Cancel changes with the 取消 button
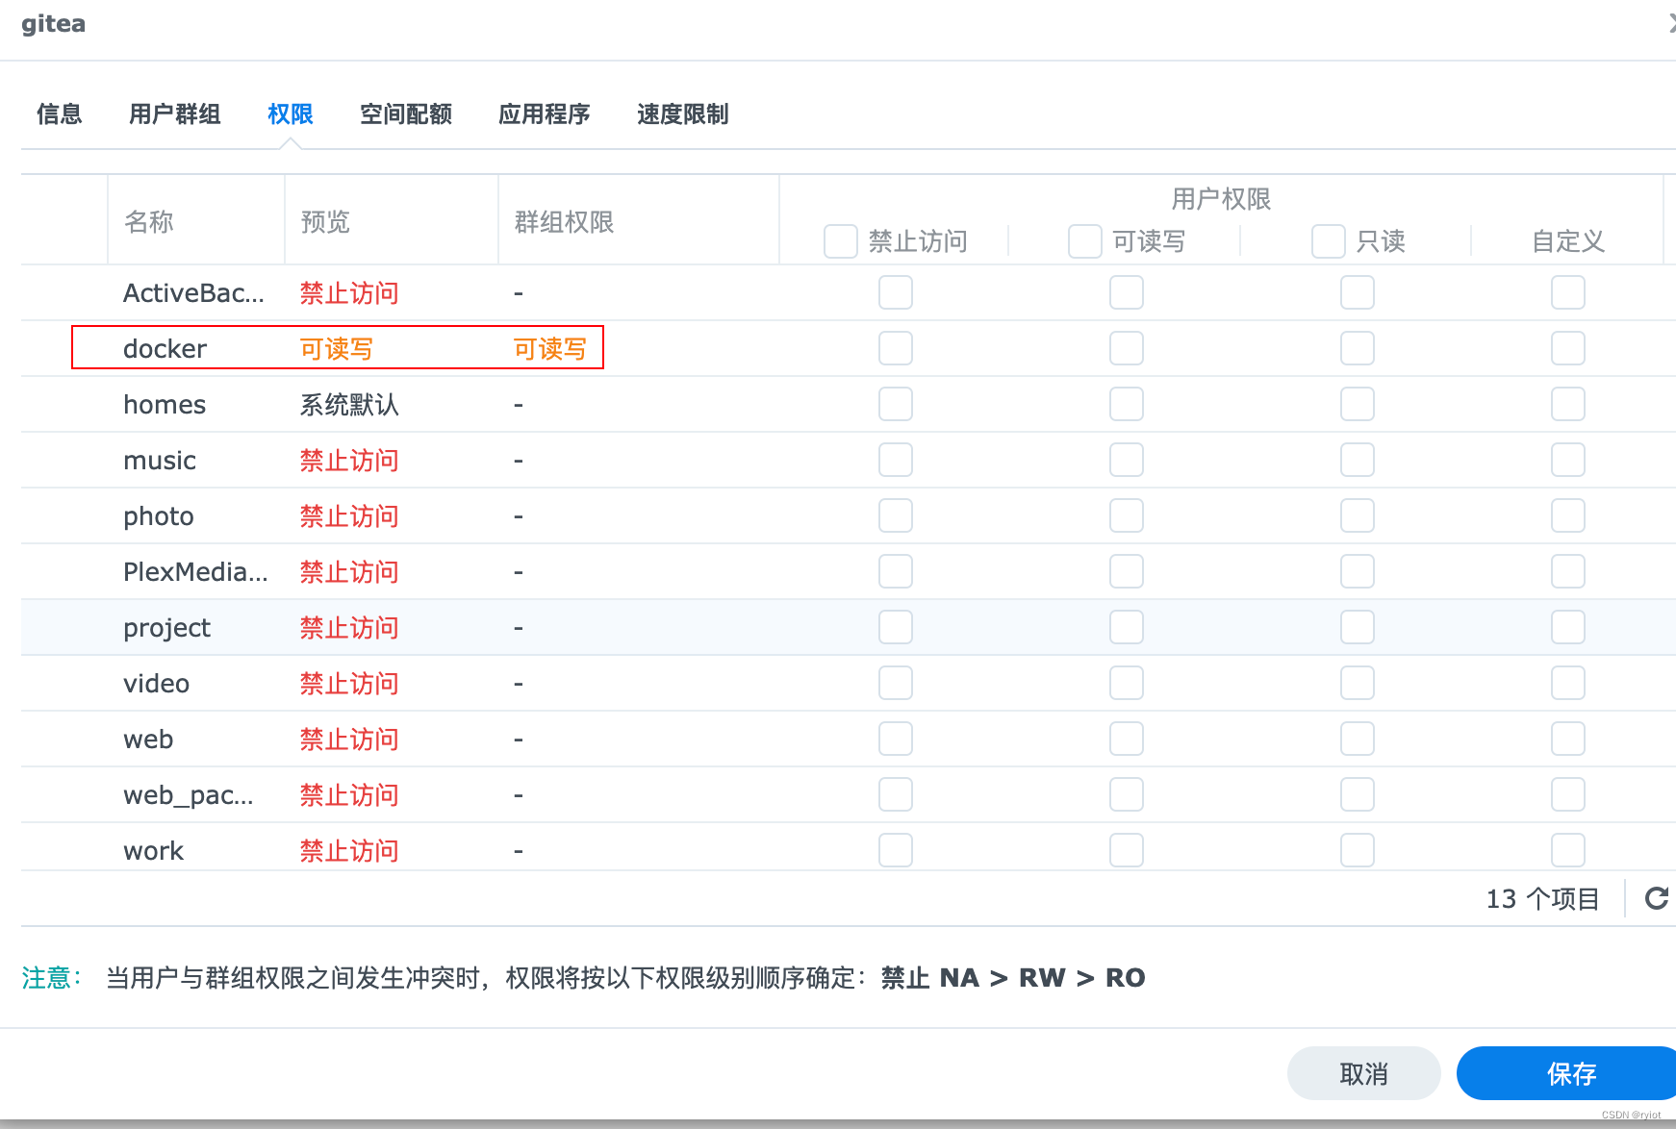Screen dimensions: 1676x1129 click(x=1364, y=1073)
